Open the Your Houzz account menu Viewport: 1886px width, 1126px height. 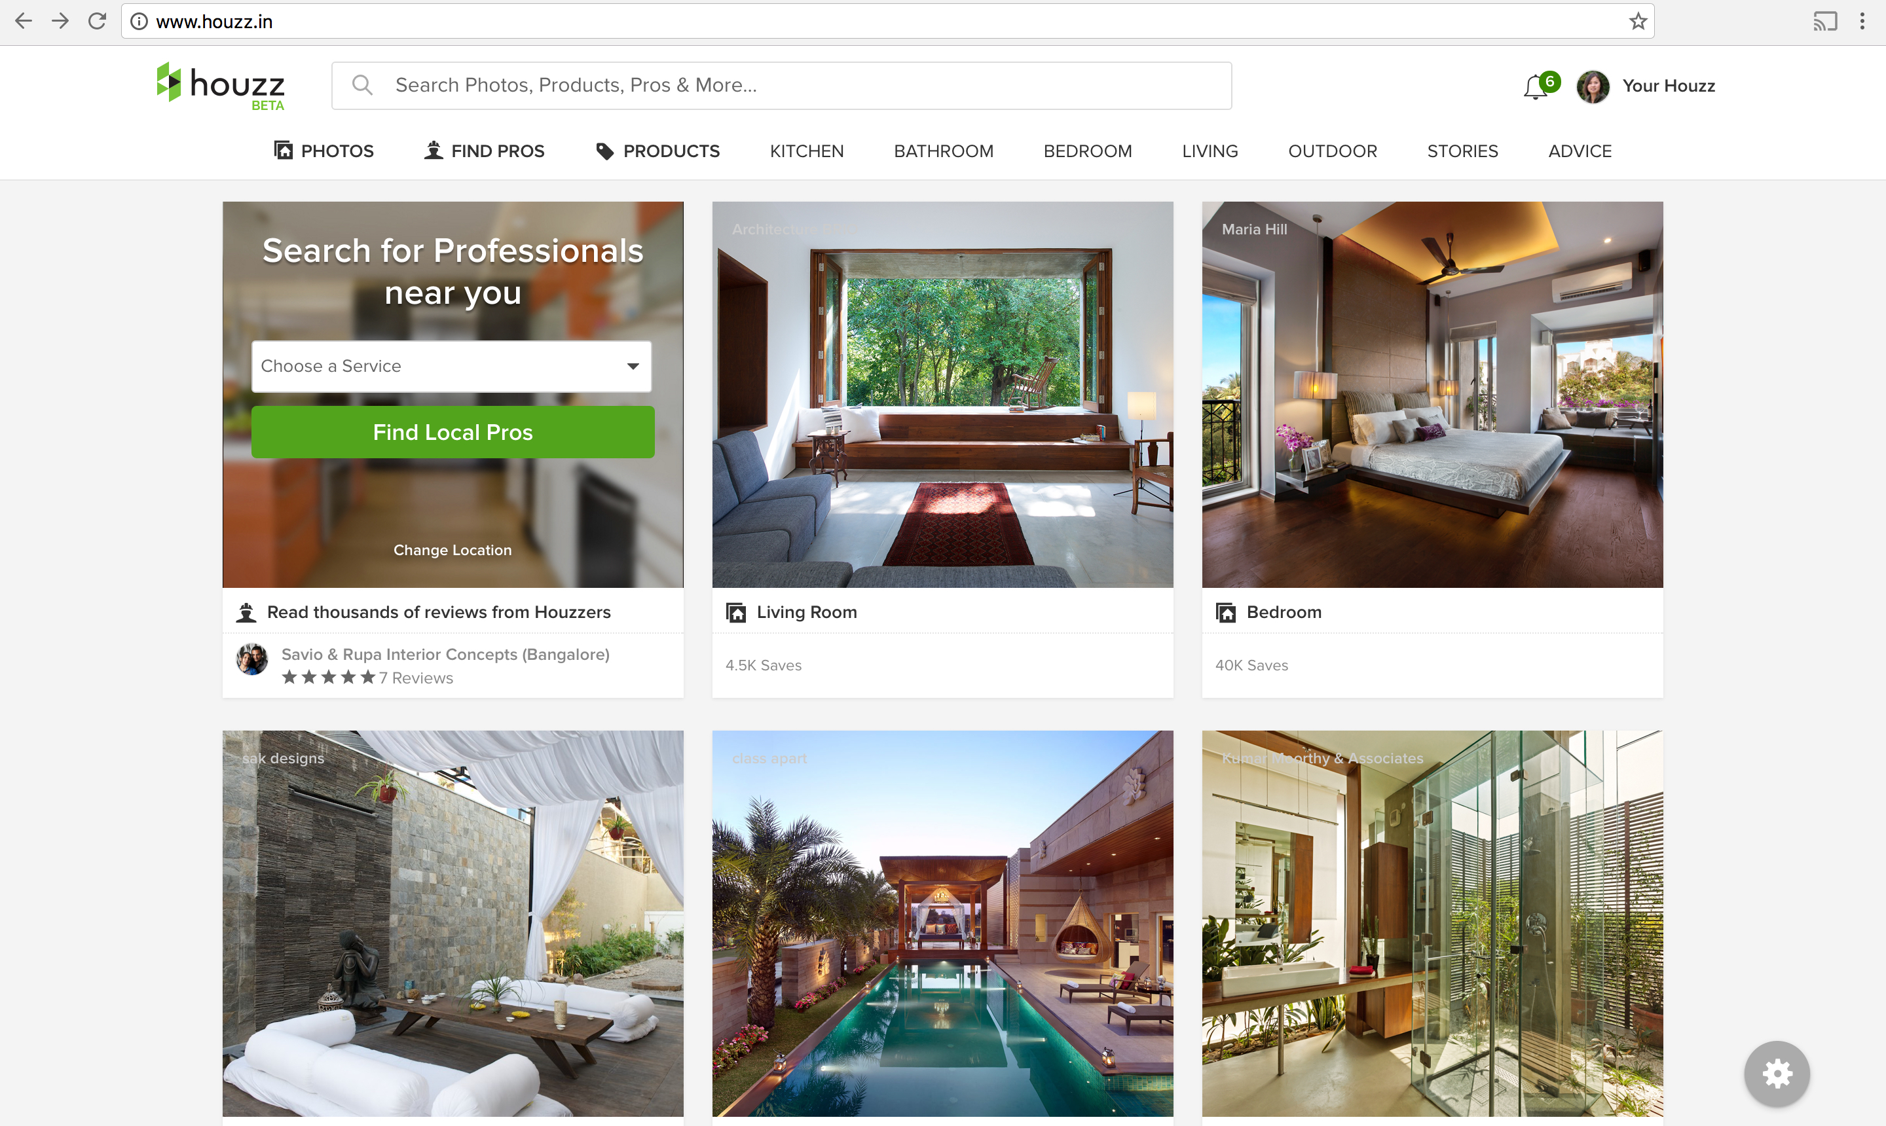pos(1668,86)
